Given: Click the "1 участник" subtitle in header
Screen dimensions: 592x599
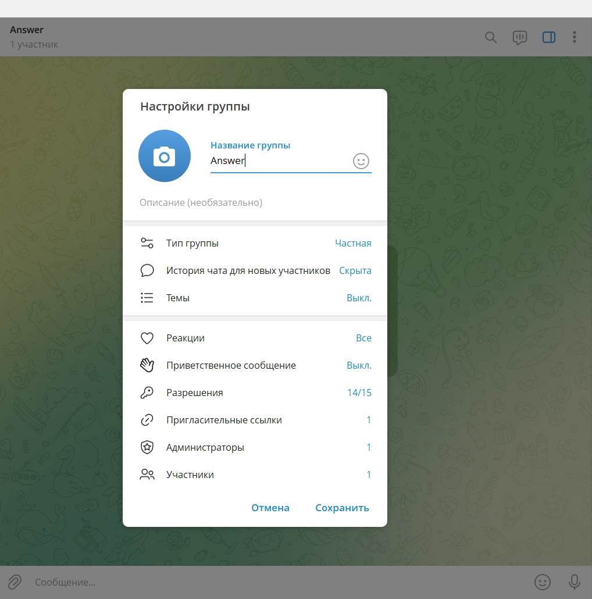Looking at the screenshot, I should (34, 44).
